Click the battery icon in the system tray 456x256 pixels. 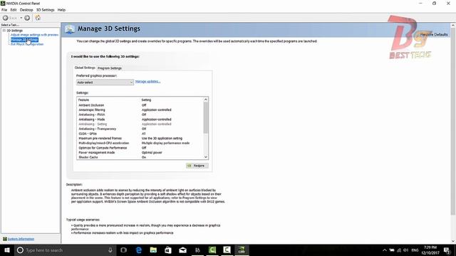pyautogui.click(x=392, y=250)
